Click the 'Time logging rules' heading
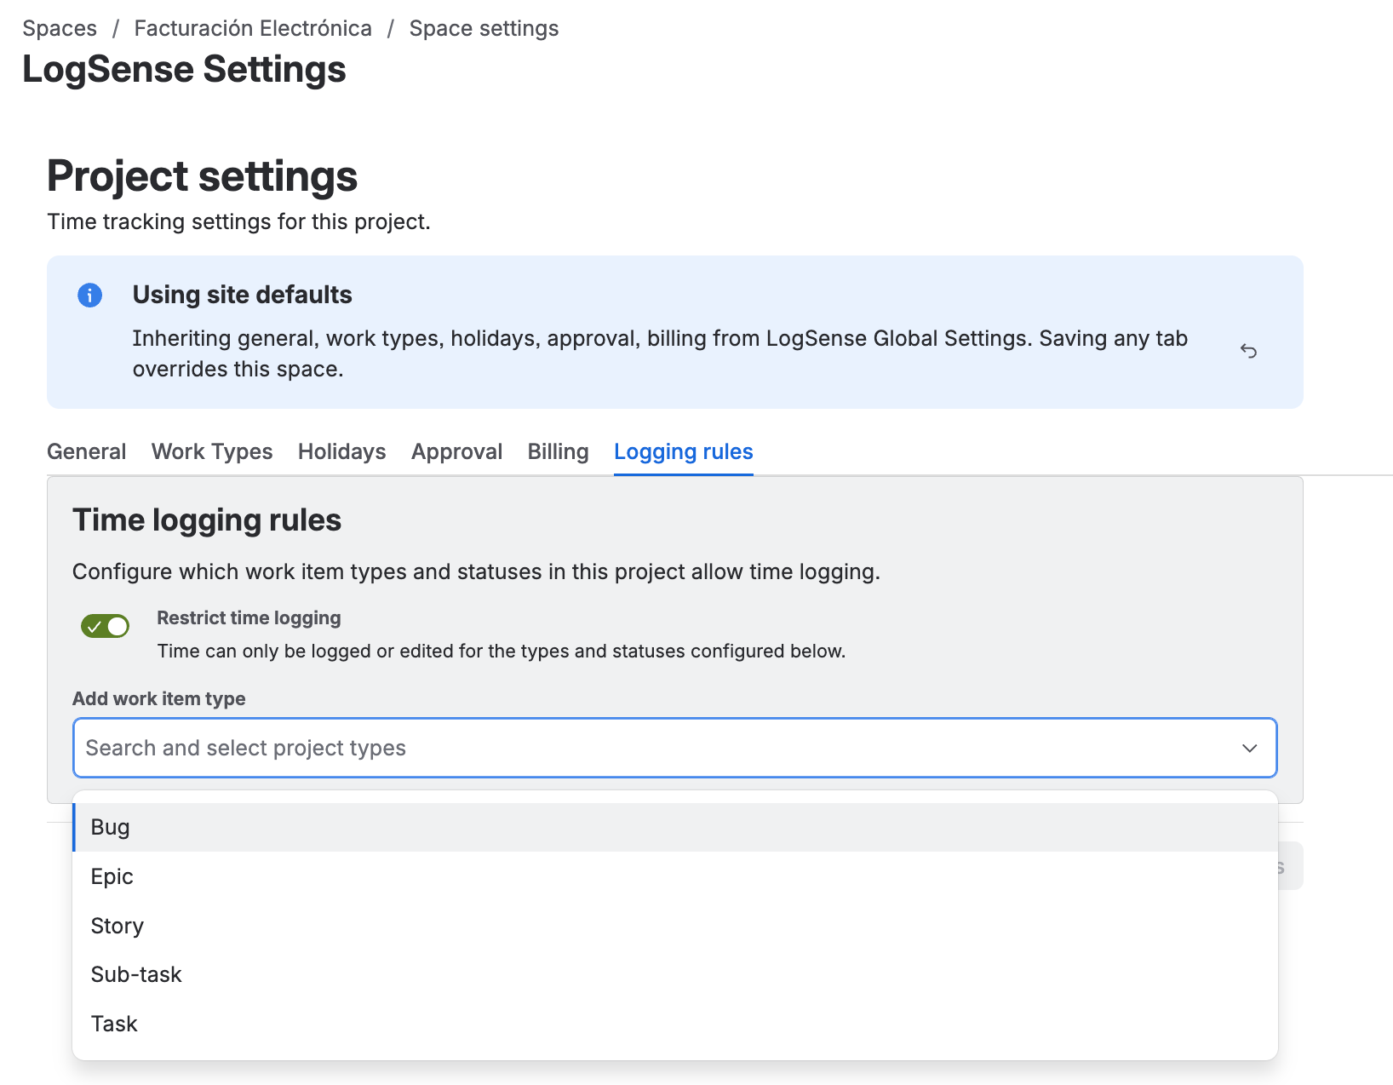Viewport: 1393px width, 1085px height. (207, 520)
